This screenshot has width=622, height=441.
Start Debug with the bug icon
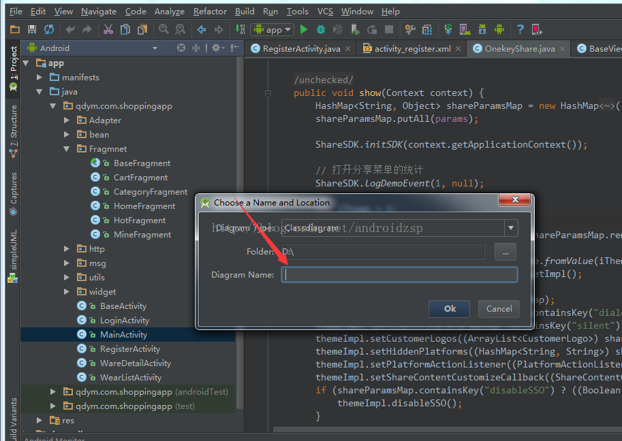[320, 29]
